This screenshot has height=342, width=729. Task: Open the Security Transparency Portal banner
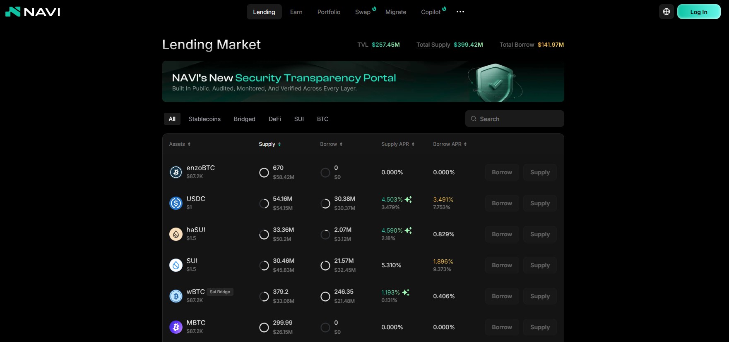point(363,81)
